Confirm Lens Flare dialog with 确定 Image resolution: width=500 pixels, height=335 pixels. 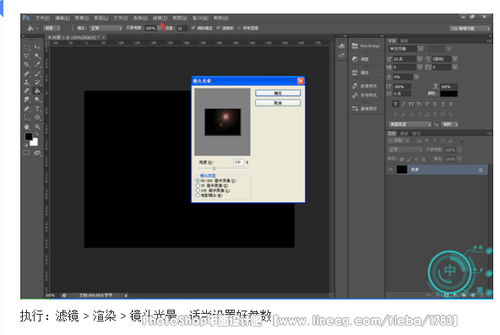pos(278,93)
